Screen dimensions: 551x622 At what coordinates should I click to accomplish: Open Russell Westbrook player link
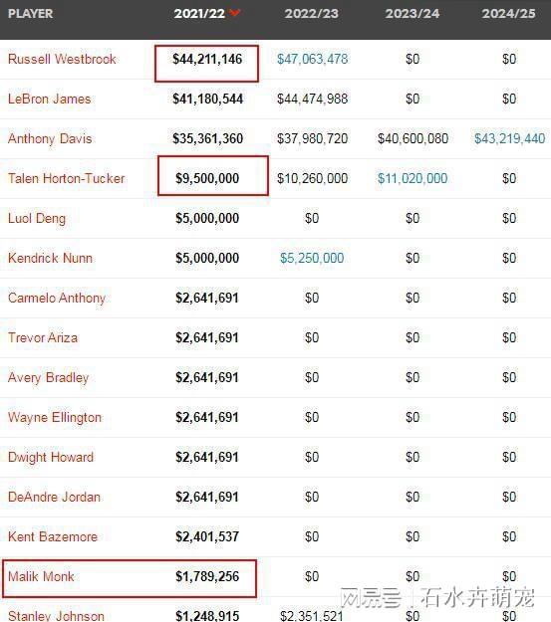[62, 59]
